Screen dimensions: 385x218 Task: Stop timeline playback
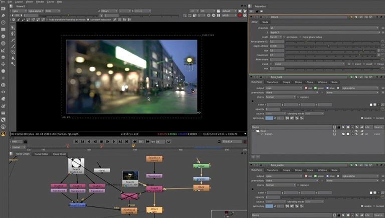101,142
